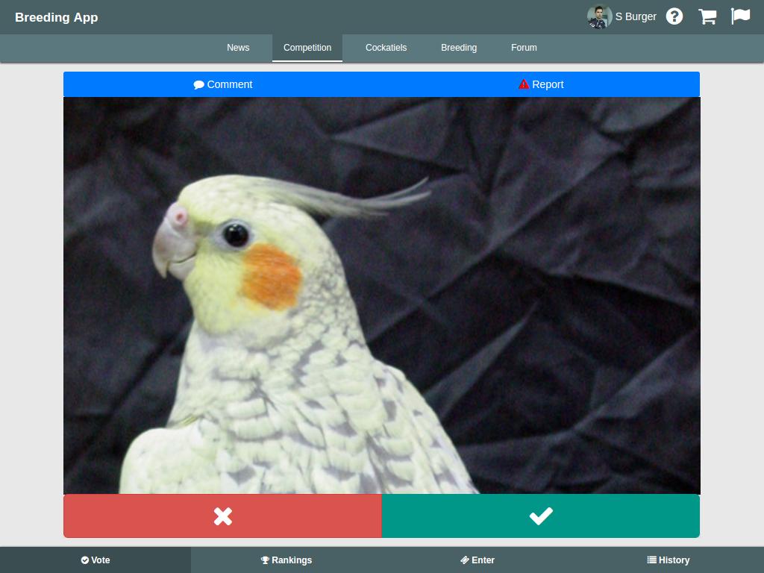
Task: Go to Breeding App home title
Action: coord(57,17)
